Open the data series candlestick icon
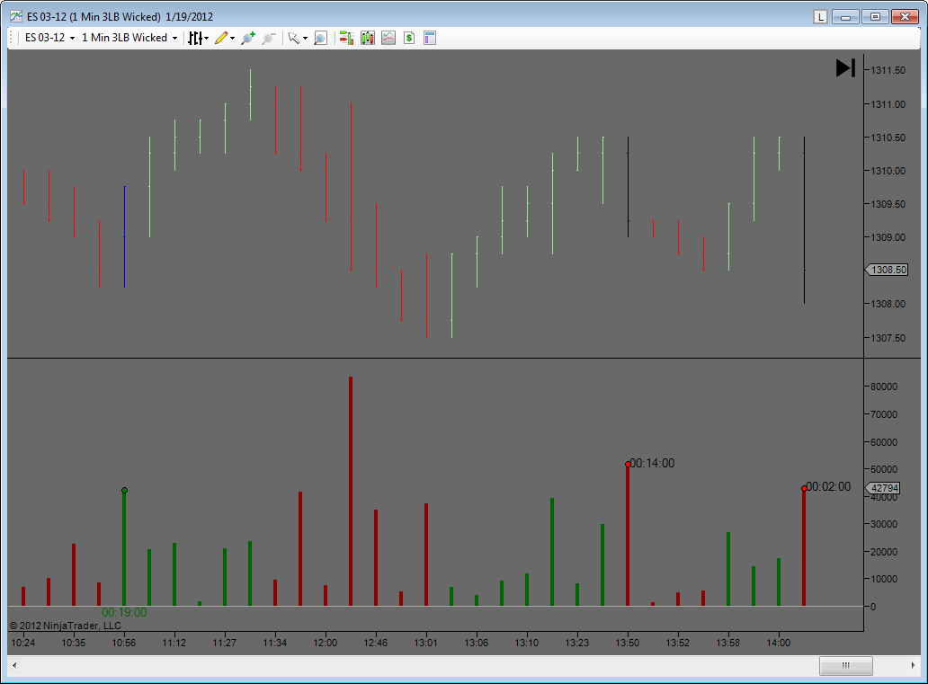 coord(368,39)
